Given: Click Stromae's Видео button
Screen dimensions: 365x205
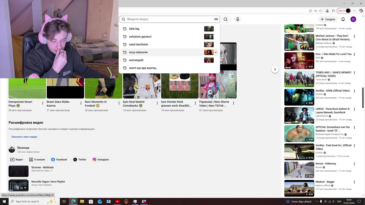Looking at the screenshot, I should (17, 159).
